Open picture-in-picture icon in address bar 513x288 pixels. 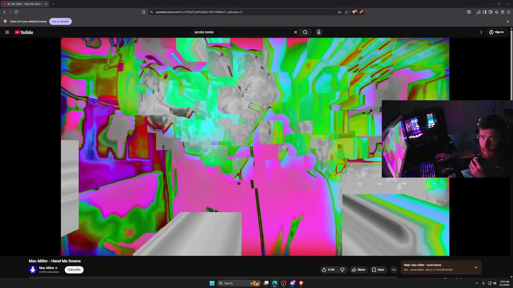340,12
